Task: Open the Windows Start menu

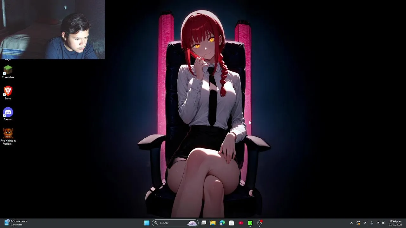Action: [x=147, y=223]
